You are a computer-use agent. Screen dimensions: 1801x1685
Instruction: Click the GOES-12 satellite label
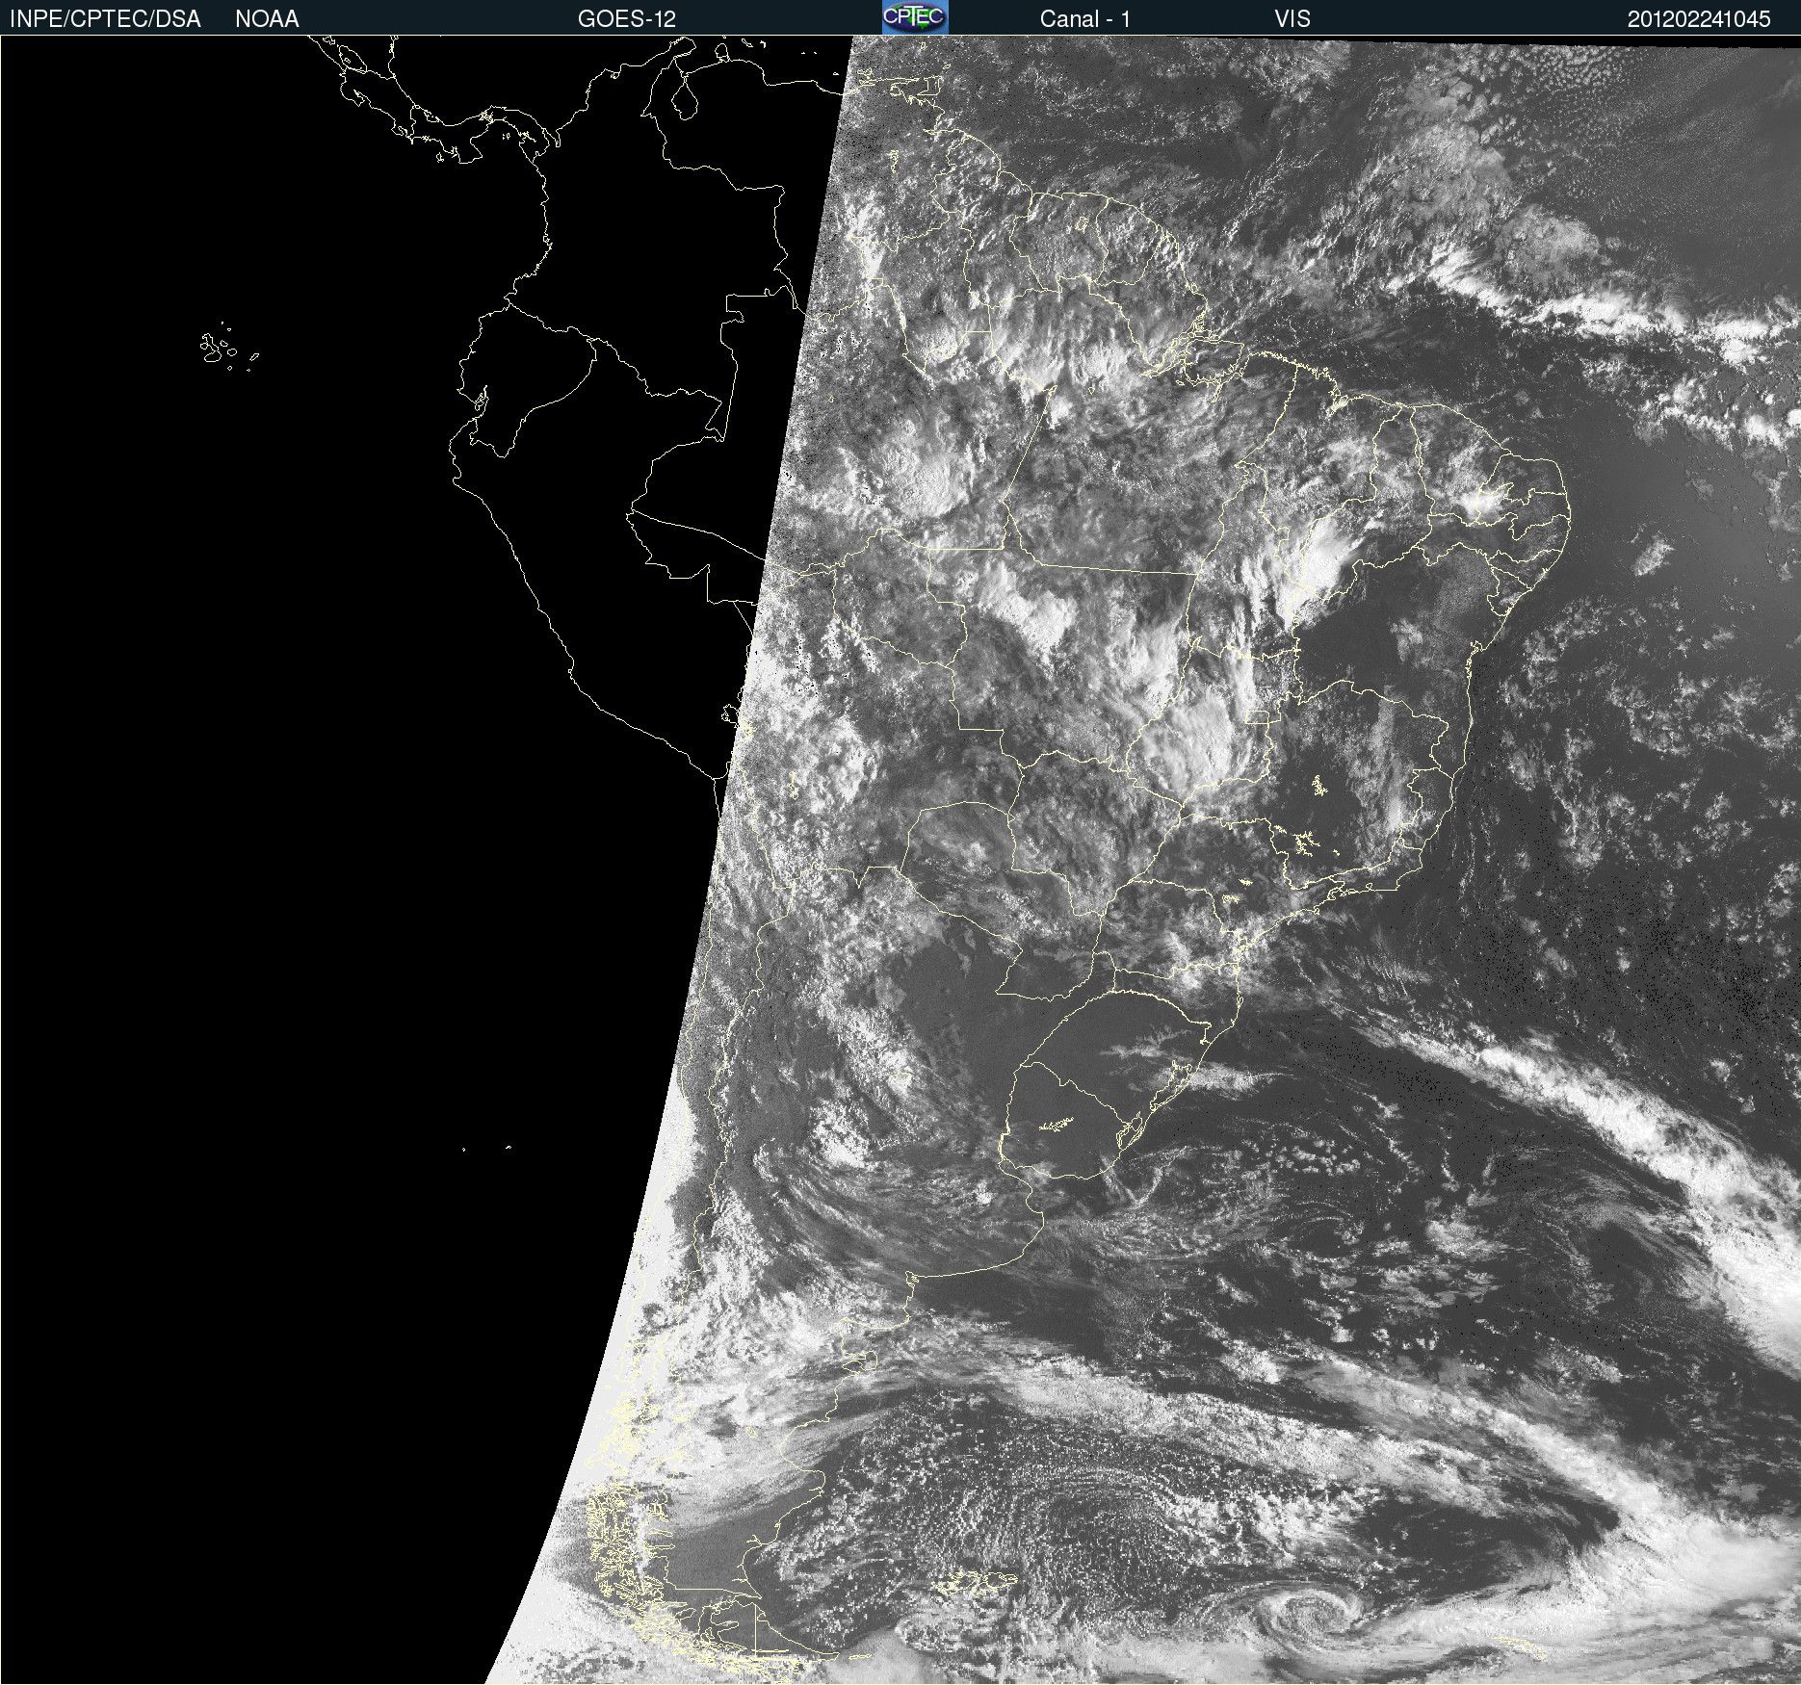click(x=627, y=19)
